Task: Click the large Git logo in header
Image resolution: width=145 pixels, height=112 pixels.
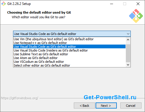Action: point(136,16)
